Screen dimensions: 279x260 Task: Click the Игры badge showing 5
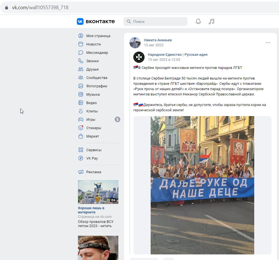[x=118, y=119]
